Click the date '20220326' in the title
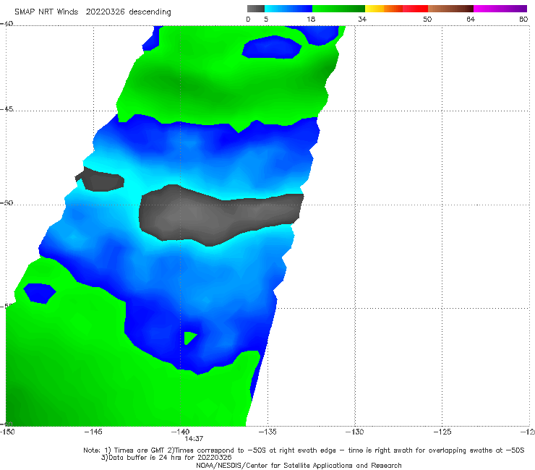The height and width of the screenshot is (470, 535). pyautogui.click(x=106, y=12)
